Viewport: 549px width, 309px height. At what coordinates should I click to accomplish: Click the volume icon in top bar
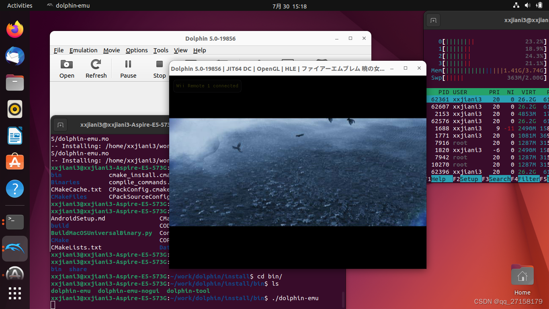(527, 6)
